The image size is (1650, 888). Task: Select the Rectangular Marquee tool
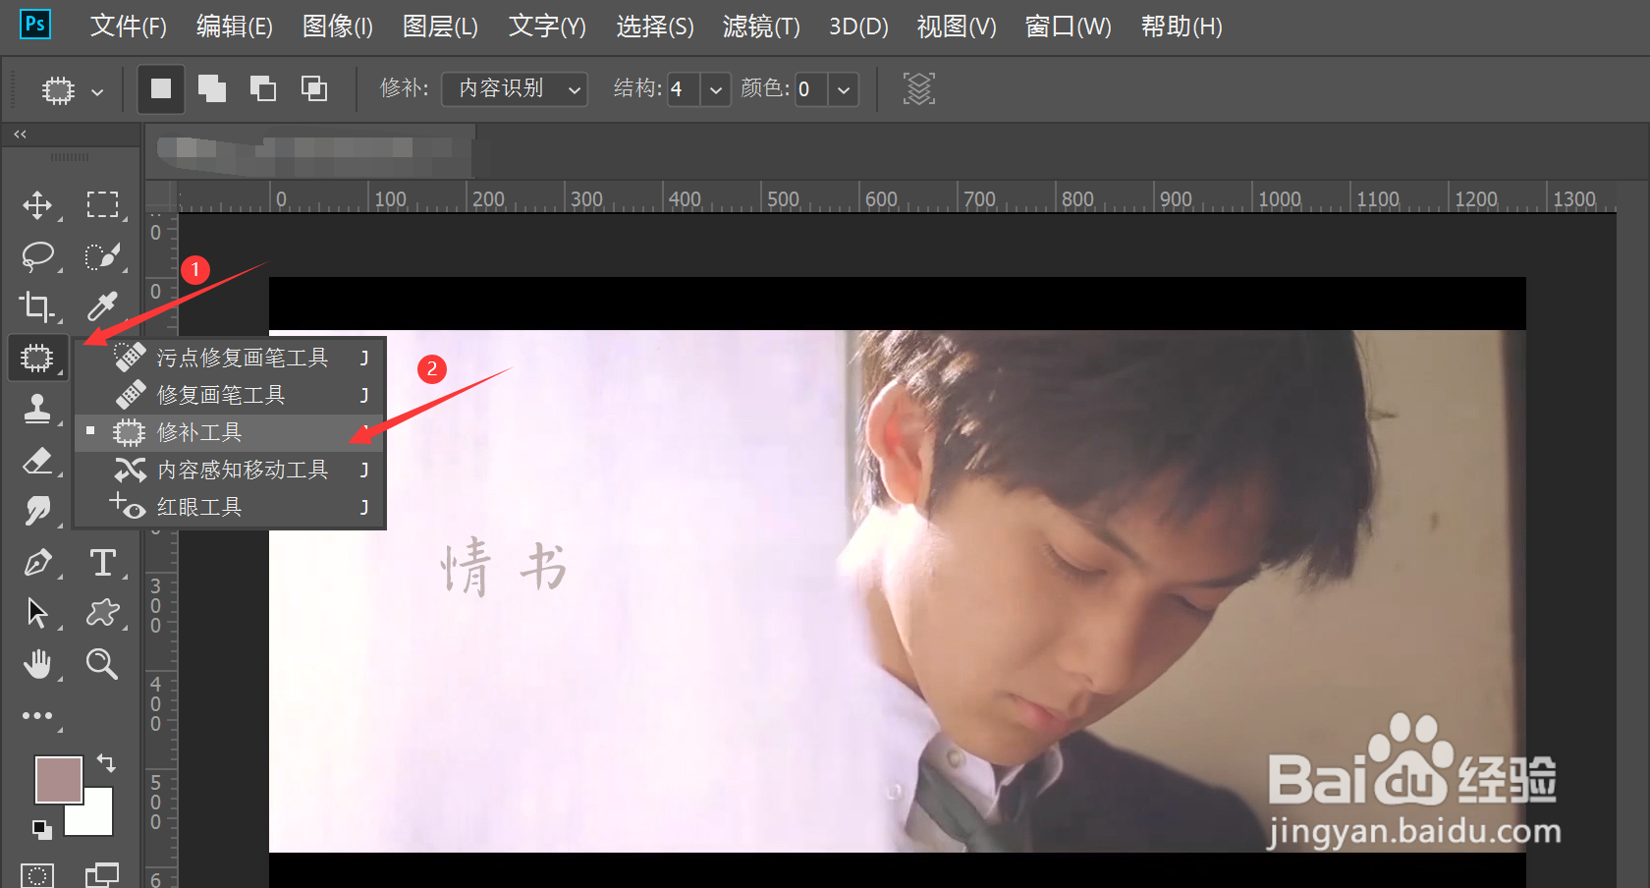click(102, 204)
